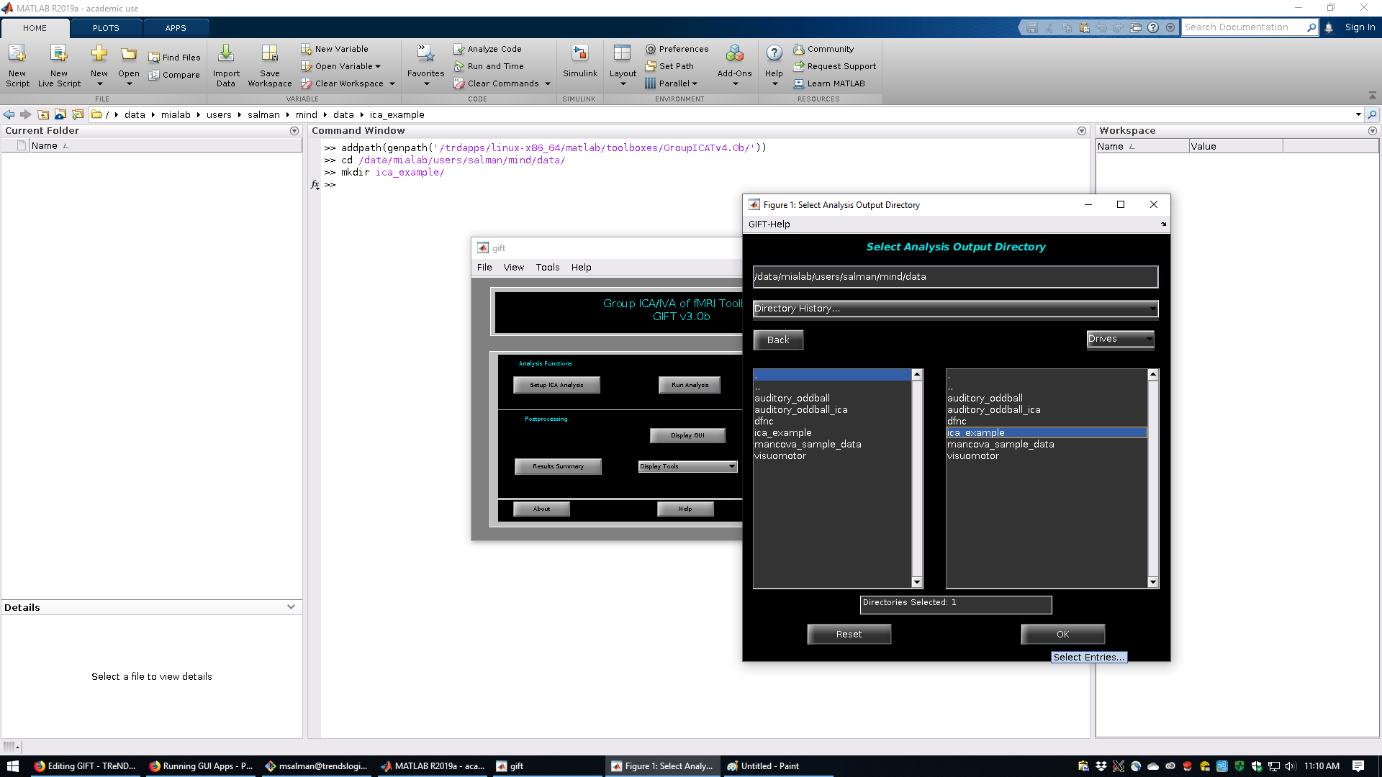Click the Add-Ons icon
This screenshot has height=777, width=1382.
point(734,54)
